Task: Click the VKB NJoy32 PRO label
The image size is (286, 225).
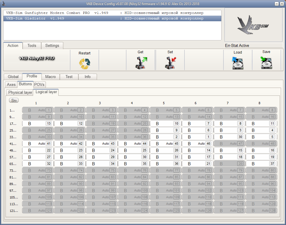Action: 37,58
